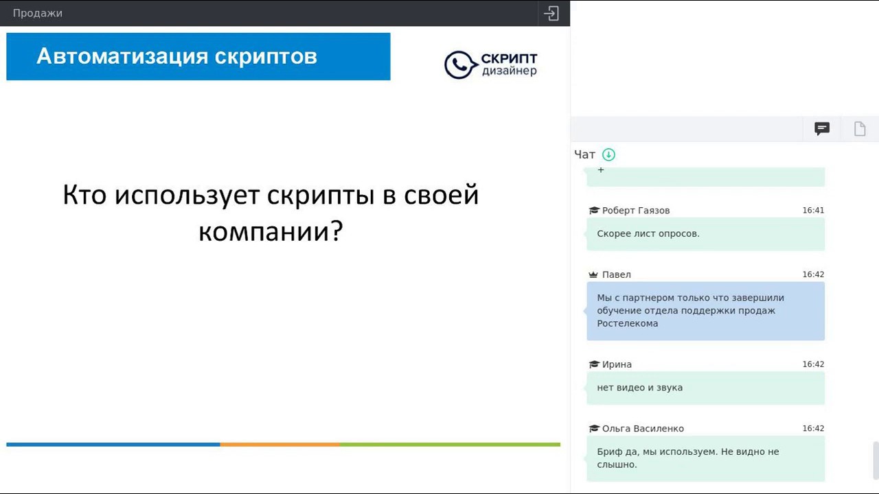Click the 'Продажи' title in top bar
The height and width of the screenshot is (494, 879).
(x=38, y=13)
